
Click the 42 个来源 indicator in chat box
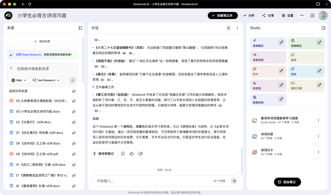(219, 181)
